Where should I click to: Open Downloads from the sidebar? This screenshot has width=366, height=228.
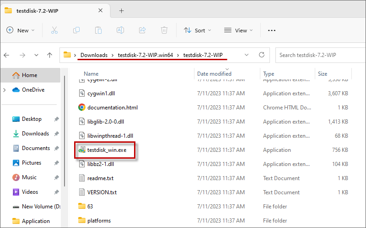35,134
